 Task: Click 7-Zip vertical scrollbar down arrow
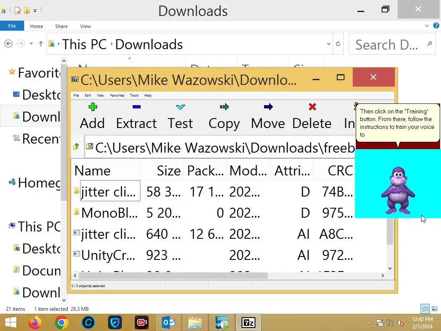pyautogui.click(x=390, y=268)
